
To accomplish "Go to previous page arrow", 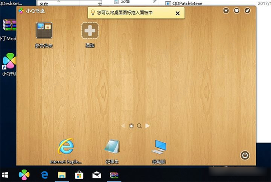I will [x=123, y=126].
